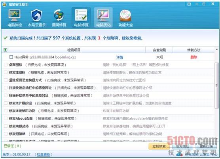This screenshot has width=220, height=159.
Task: Open 详情 link for Host异常
Action: 119,57
